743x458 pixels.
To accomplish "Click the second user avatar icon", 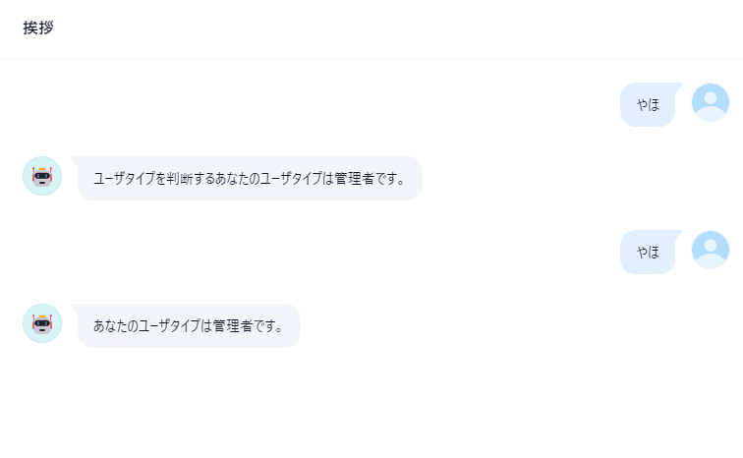I will click(711, 250).
